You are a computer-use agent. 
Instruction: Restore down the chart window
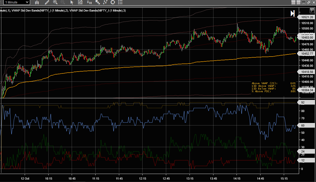[309, 2]
